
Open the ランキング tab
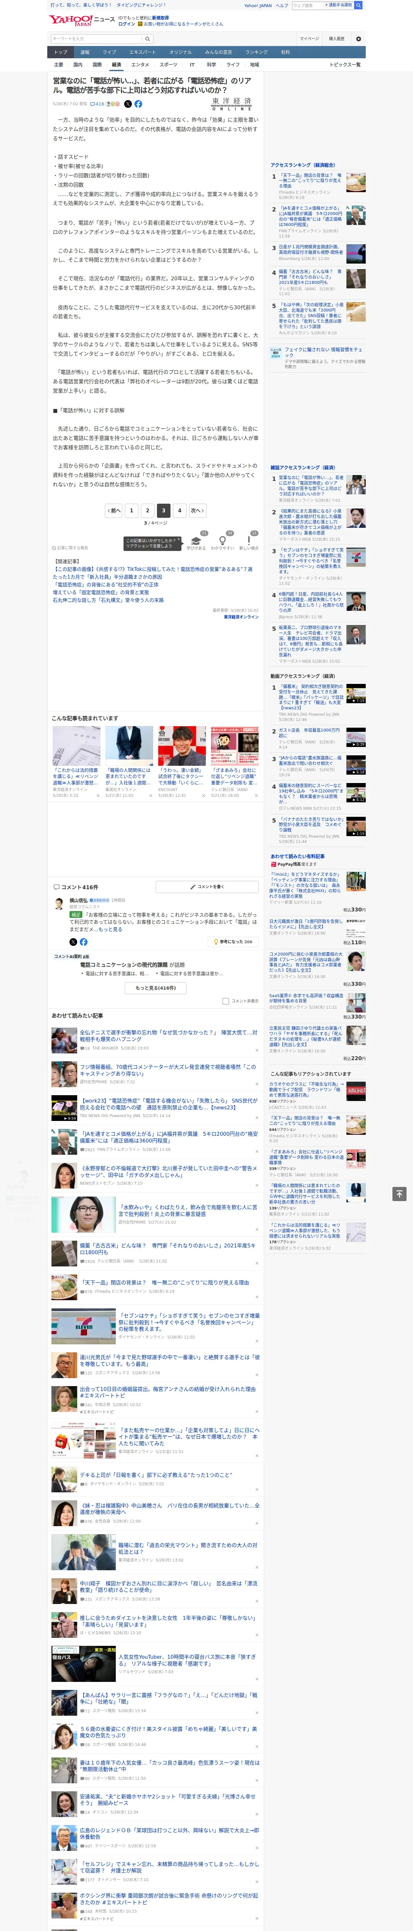tap(256, 52)
